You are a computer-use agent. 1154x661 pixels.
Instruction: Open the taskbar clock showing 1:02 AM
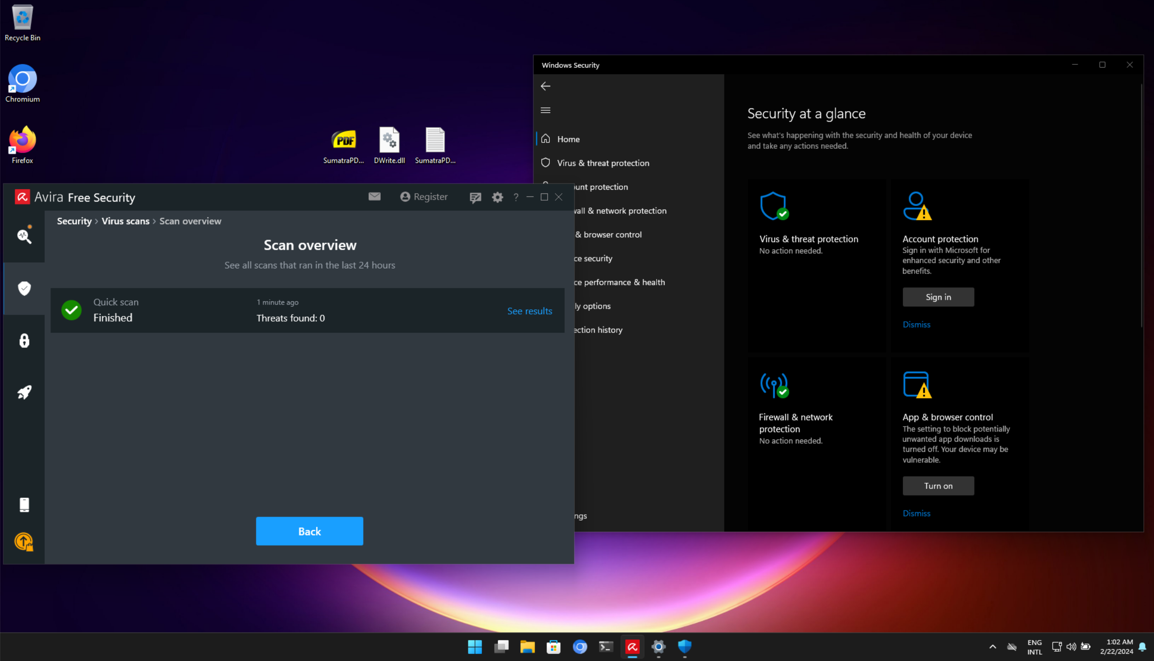(x=1116, y=647)
